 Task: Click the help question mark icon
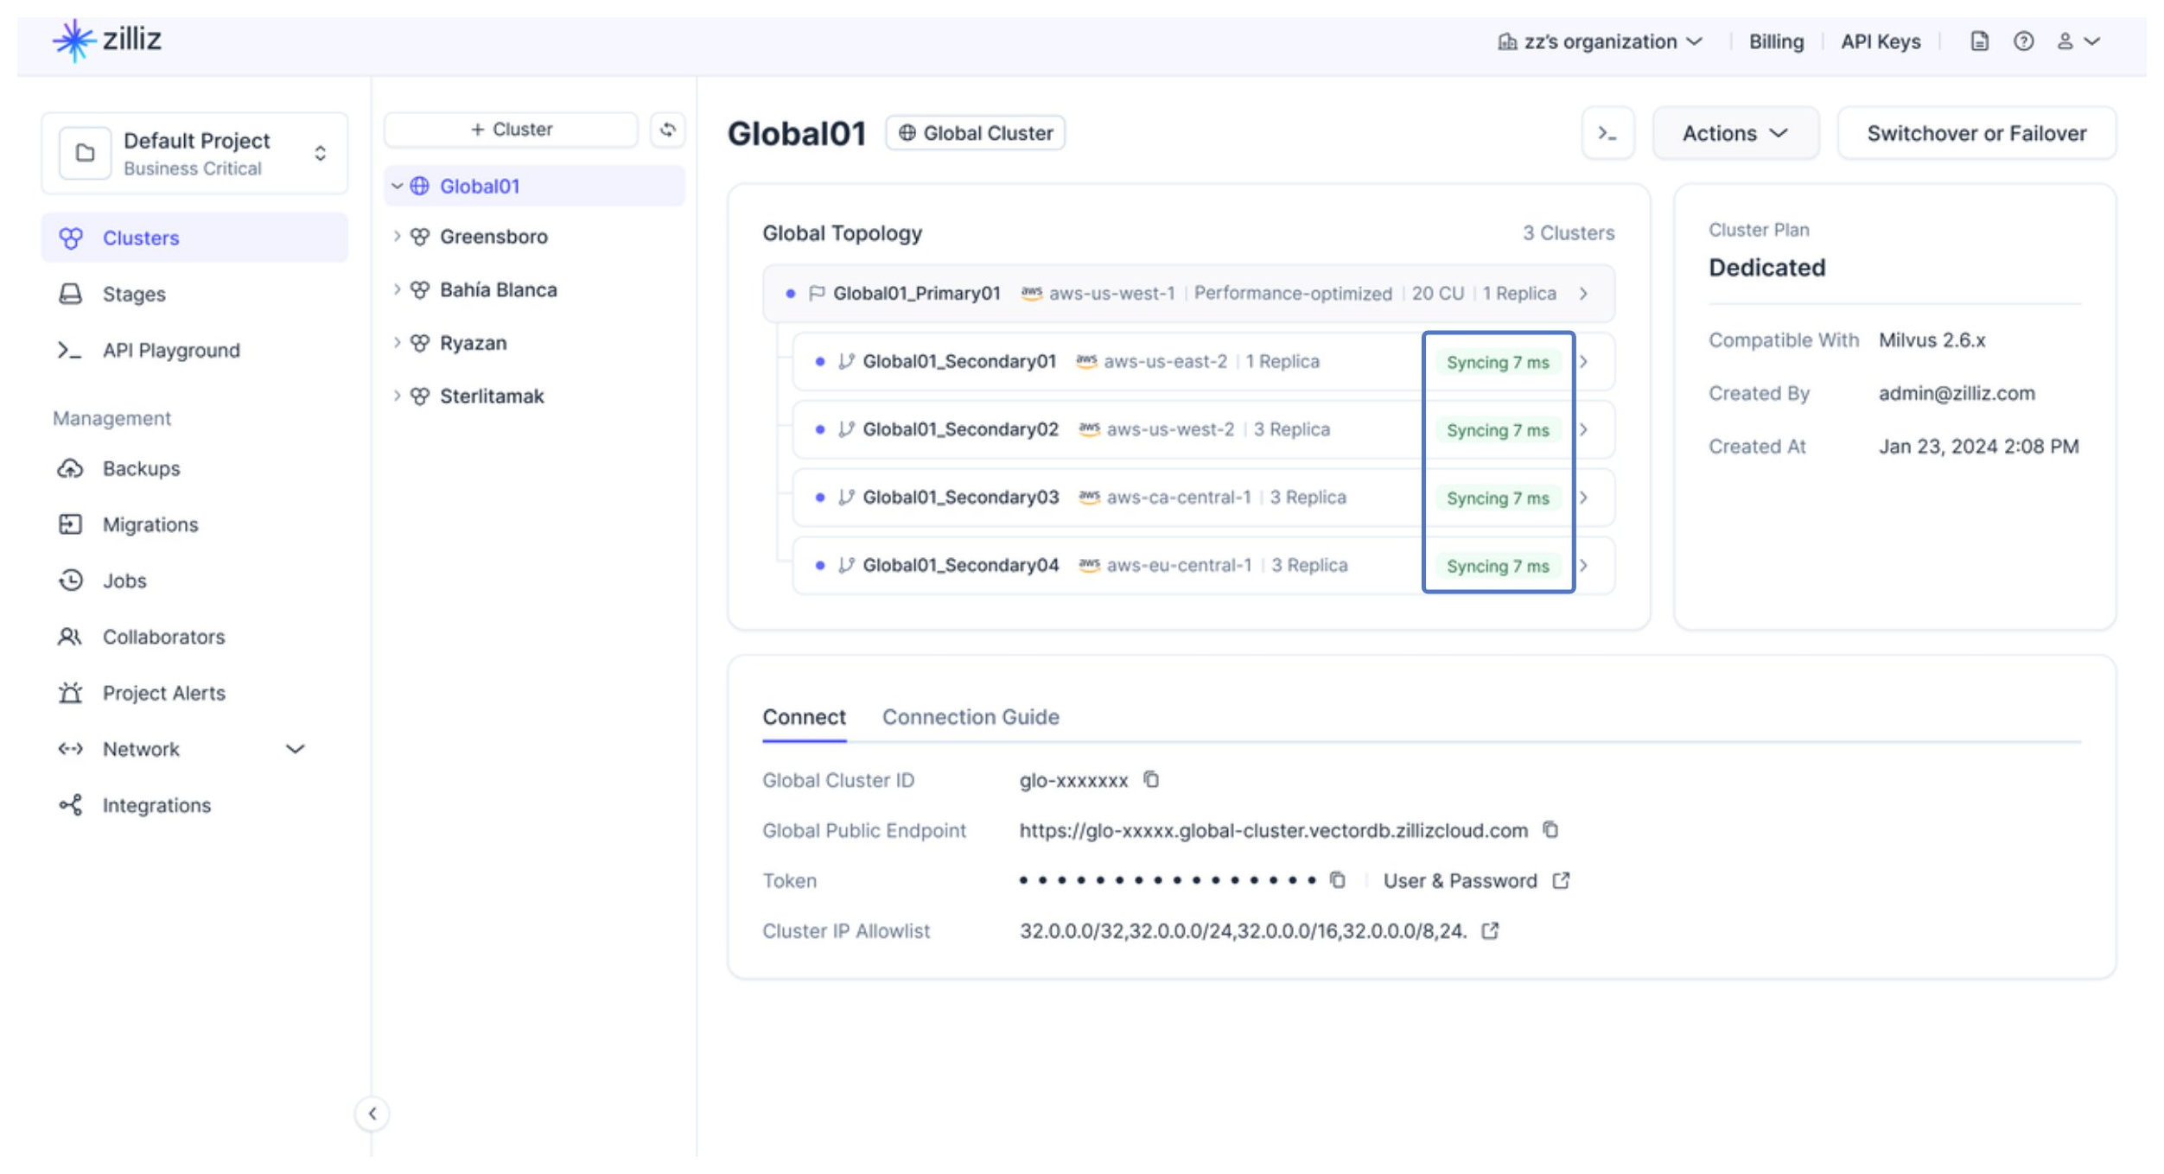2022,41
